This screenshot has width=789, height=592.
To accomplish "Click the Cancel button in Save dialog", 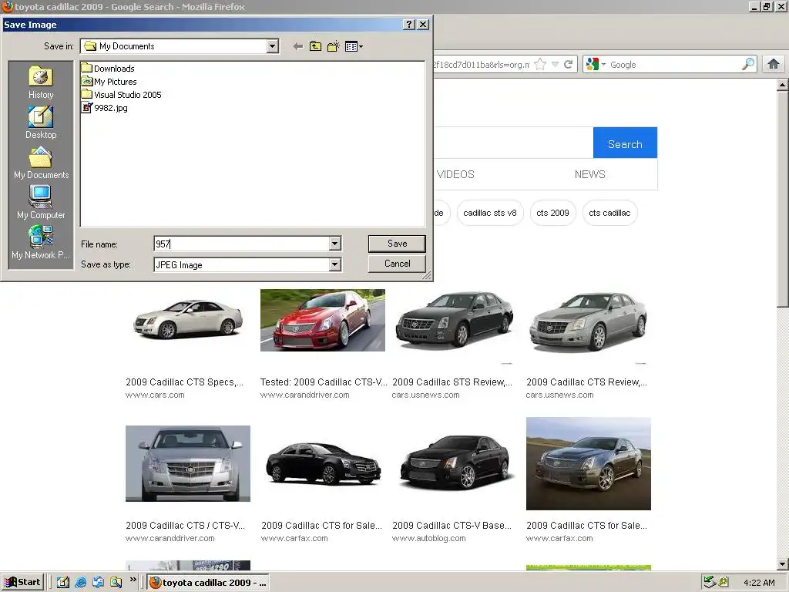I will click(397, 264).
